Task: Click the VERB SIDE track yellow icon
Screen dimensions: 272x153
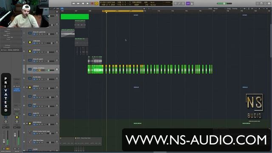Action: [30, 42]
